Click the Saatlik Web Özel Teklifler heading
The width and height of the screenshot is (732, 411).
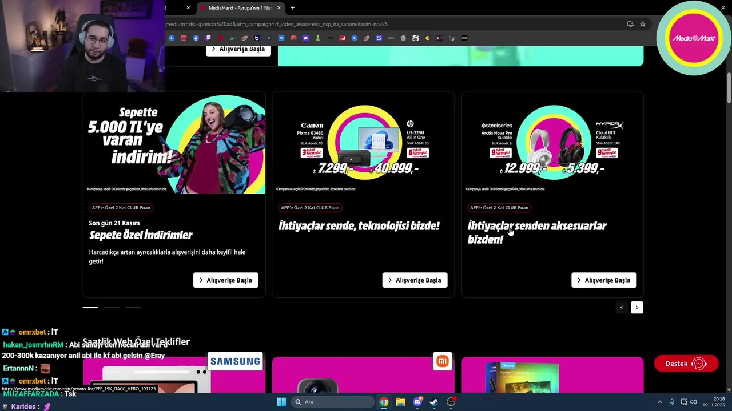pos(136,341)
